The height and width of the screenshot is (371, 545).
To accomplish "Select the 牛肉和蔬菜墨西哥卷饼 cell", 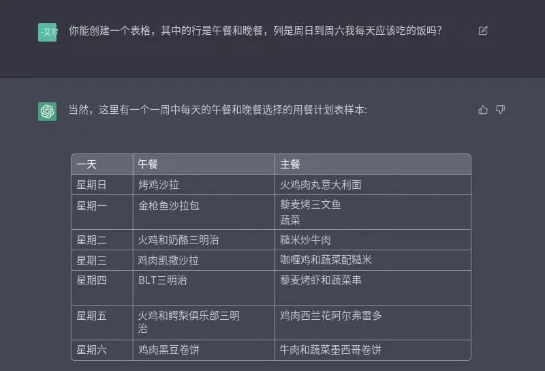I will (373, 350).
